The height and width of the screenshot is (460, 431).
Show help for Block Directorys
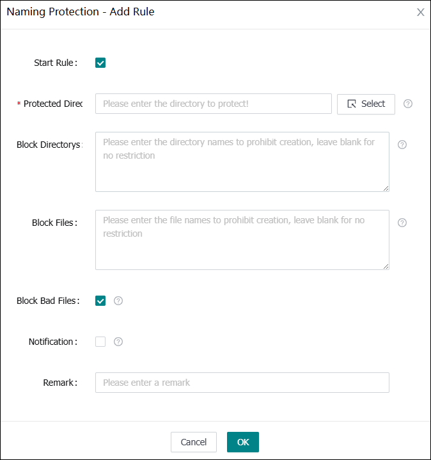402,145
